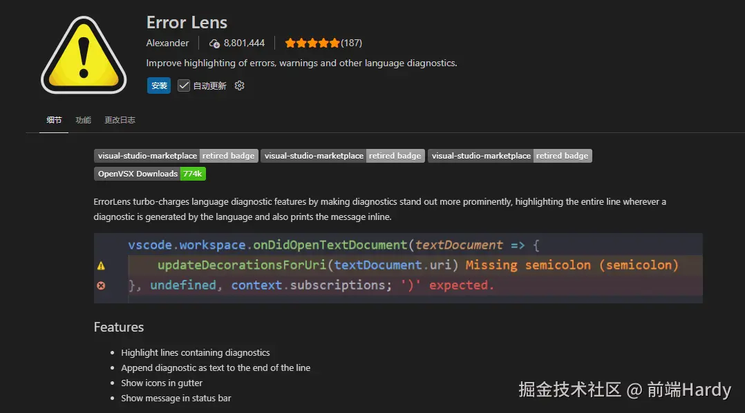Switch to the 功能 features tab
This screenshot has width=745, height=413.
(83, 120)
